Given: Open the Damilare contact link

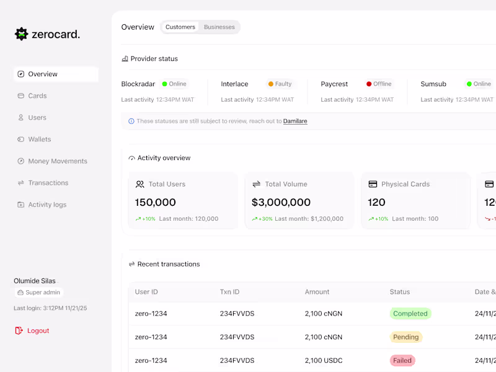Looking at the screenshot, I should [295, 121].
